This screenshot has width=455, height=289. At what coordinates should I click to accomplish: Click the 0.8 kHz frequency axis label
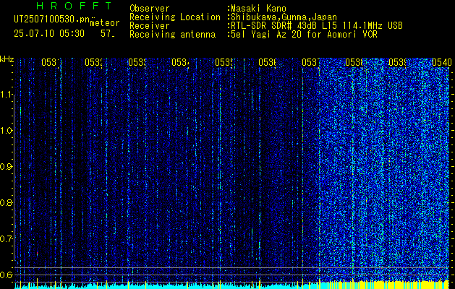coord(6,203)
